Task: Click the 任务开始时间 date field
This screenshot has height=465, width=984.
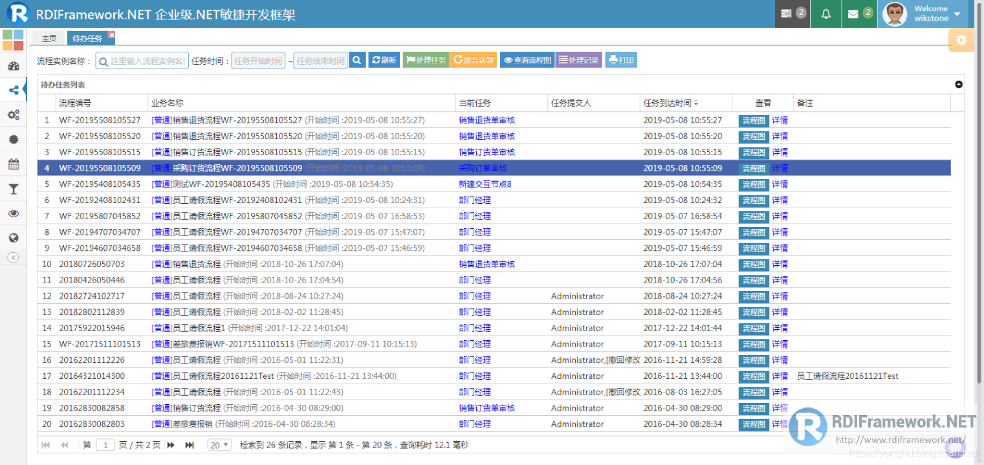Action: (x=258, y=61)
